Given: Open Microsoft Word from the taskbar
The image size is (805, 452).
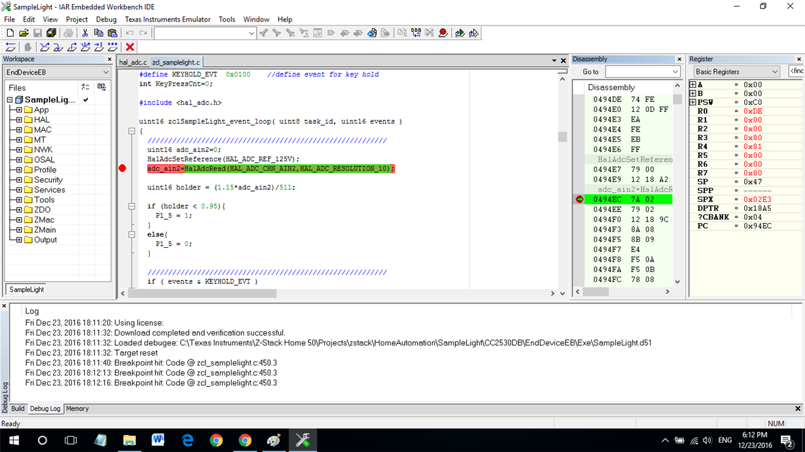Looking at the screenshot, I should pos(158,440).
